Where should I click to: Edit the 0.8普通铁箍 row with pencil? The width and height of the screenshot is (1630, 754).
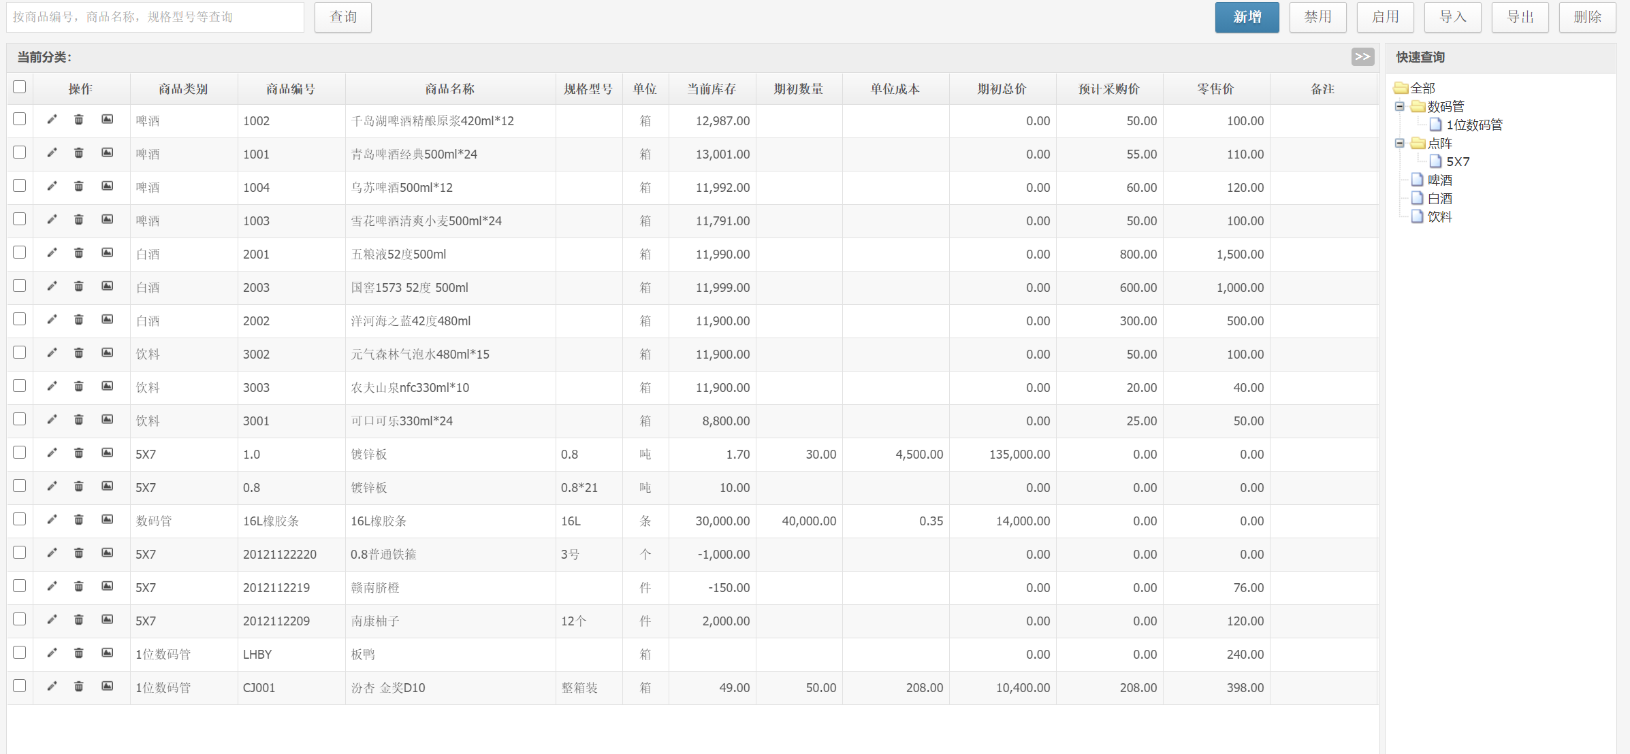click(52, 553)
